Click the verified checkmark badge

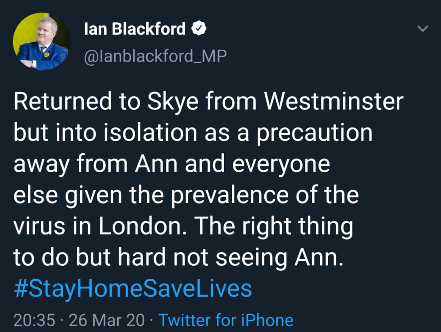tap(198, 29)
